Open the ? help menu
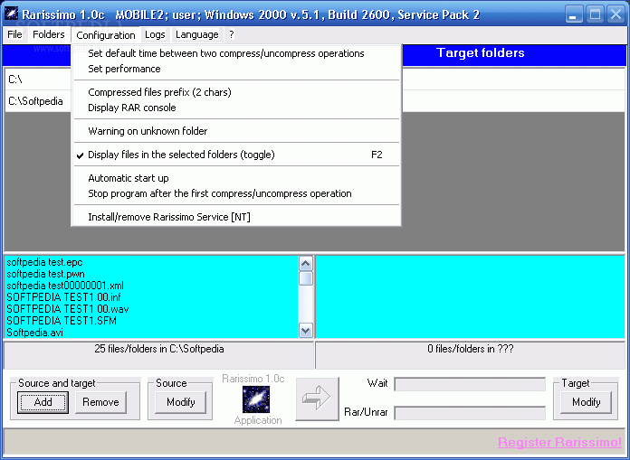 point(232,34)
